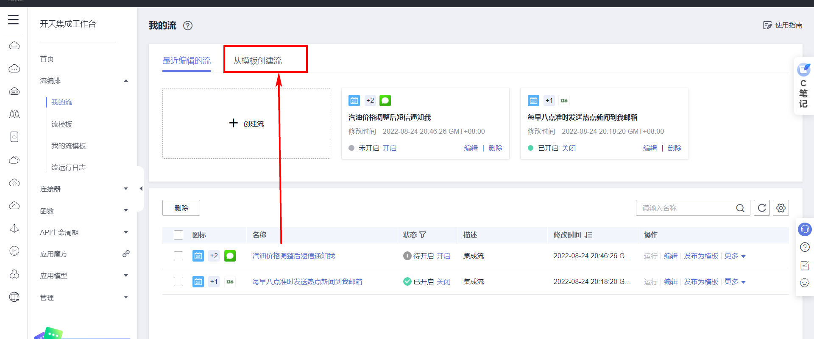Click the help question mark next to 我的流
Screen dimensions: 814x339
coord(188,26)
